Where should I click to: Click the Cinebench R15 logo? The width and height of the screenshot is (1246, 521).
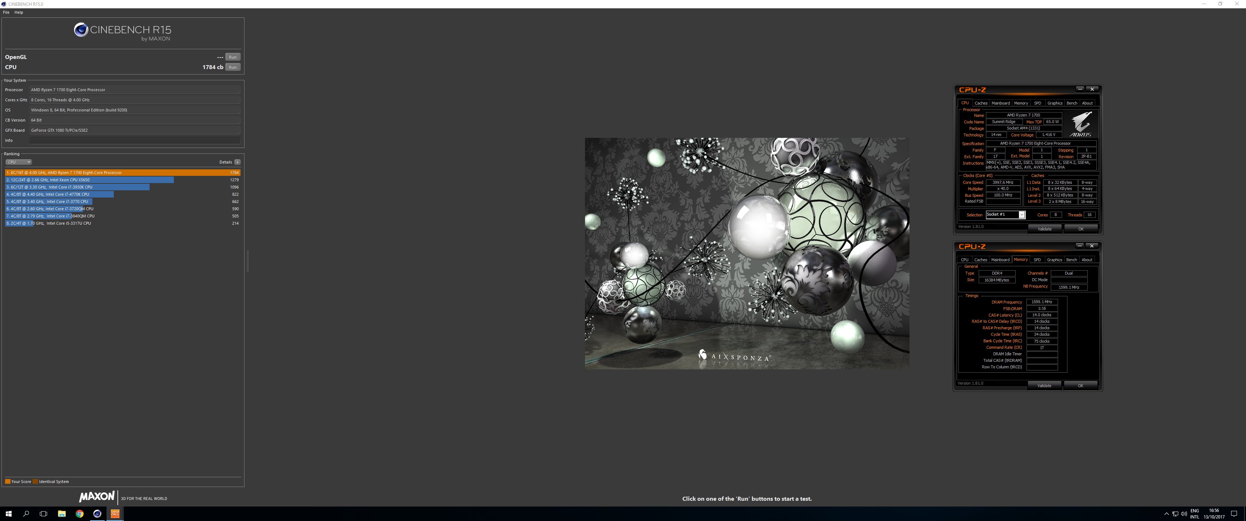122,31
